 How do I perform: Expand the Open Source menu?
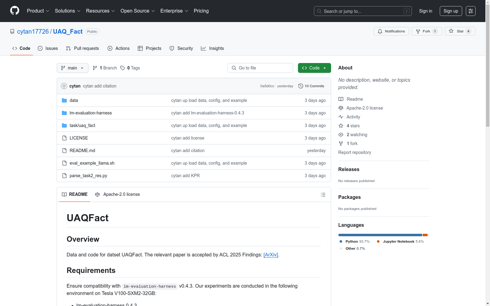[138, 11]
